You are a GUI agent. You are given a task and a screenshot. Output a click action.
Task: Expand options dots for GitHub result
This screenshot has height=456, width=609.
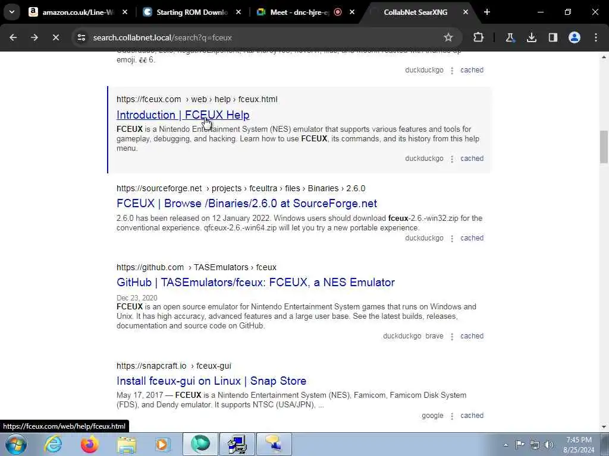click(x=452, y=337)
